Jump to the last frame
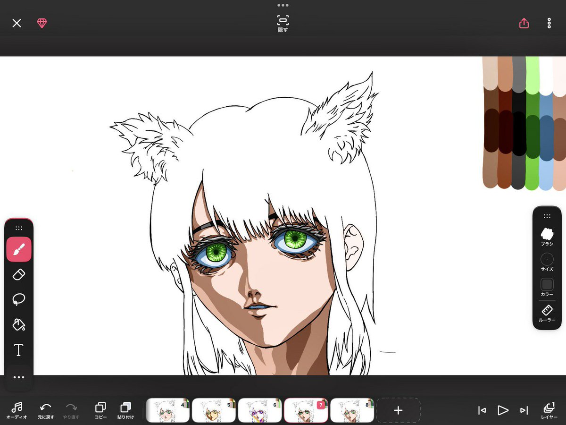 pyautogui.click(x=524, y=410)
